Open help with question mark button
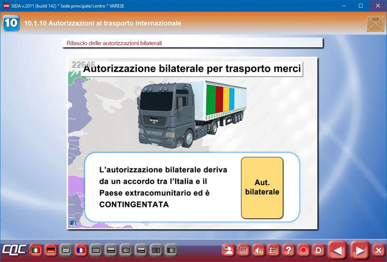Viewport: 387px width, 262px height. tap(289, 250)
